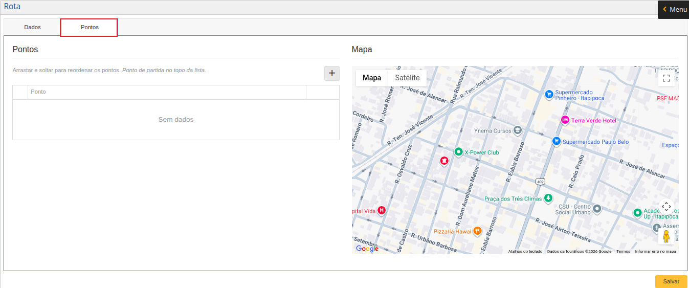Select the Street View pegman icon
Image resolution: width=689 pixels, height=288 pixels.
click(x=666, y=236)
